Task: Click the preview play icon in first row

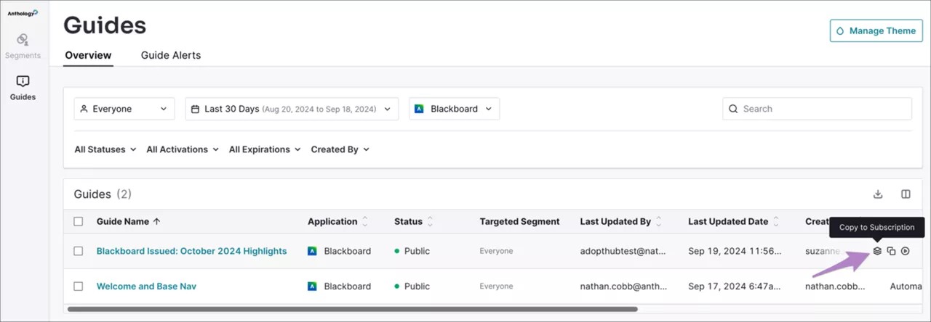Action: 906,251
